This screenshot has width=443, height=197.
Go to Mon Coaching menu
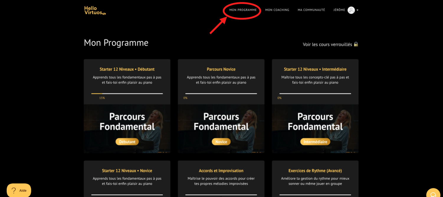[x=277, y=10]
